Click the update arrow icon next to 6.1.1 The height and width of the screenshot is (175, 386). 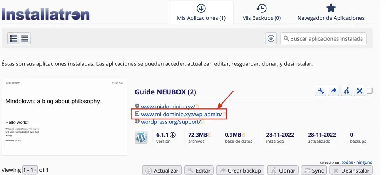[172, 135]
